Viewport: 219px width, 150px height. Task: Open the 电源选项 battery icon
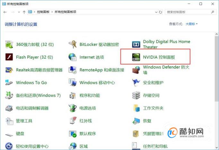point(73,108)
